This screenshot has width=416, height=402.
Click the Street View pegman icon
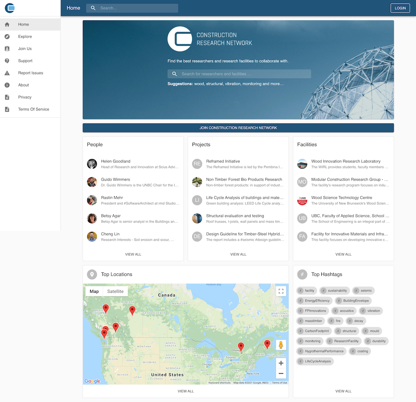(281, 345)
